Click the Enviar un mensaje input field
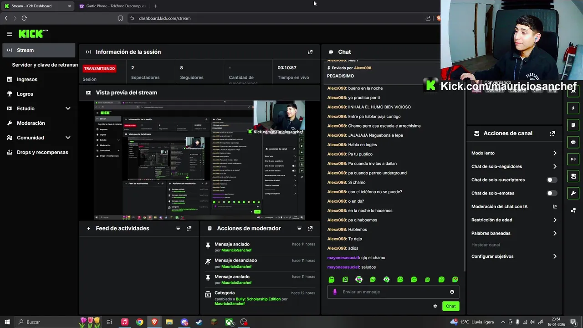 pos(393,292)
